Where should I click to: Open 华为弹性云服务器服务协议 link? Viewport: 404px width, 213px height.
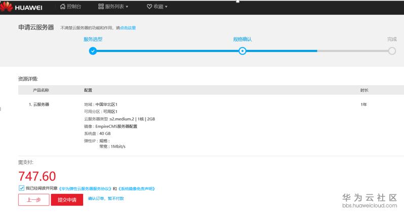(x=85, y=189)
